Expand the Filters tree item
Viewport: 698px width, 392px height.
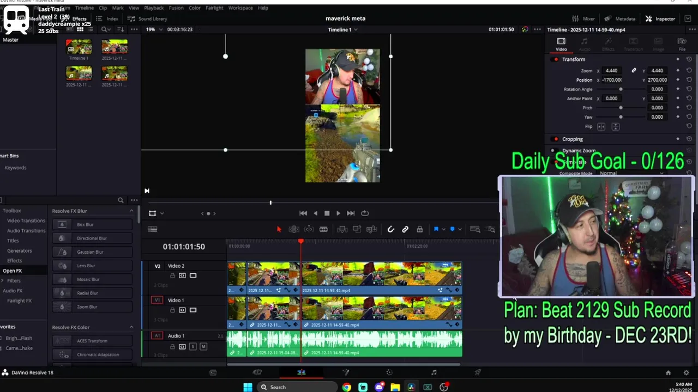[2, 280]
